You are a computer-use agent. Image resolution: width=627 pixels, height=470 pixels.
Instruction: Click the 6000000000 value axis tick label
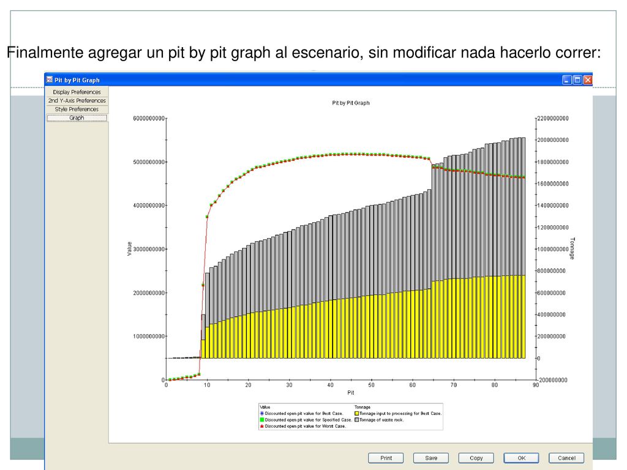(149, 118)
